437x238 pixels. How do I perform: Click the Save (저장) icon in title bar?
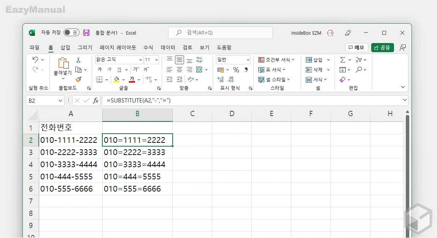tap(86, 33)
